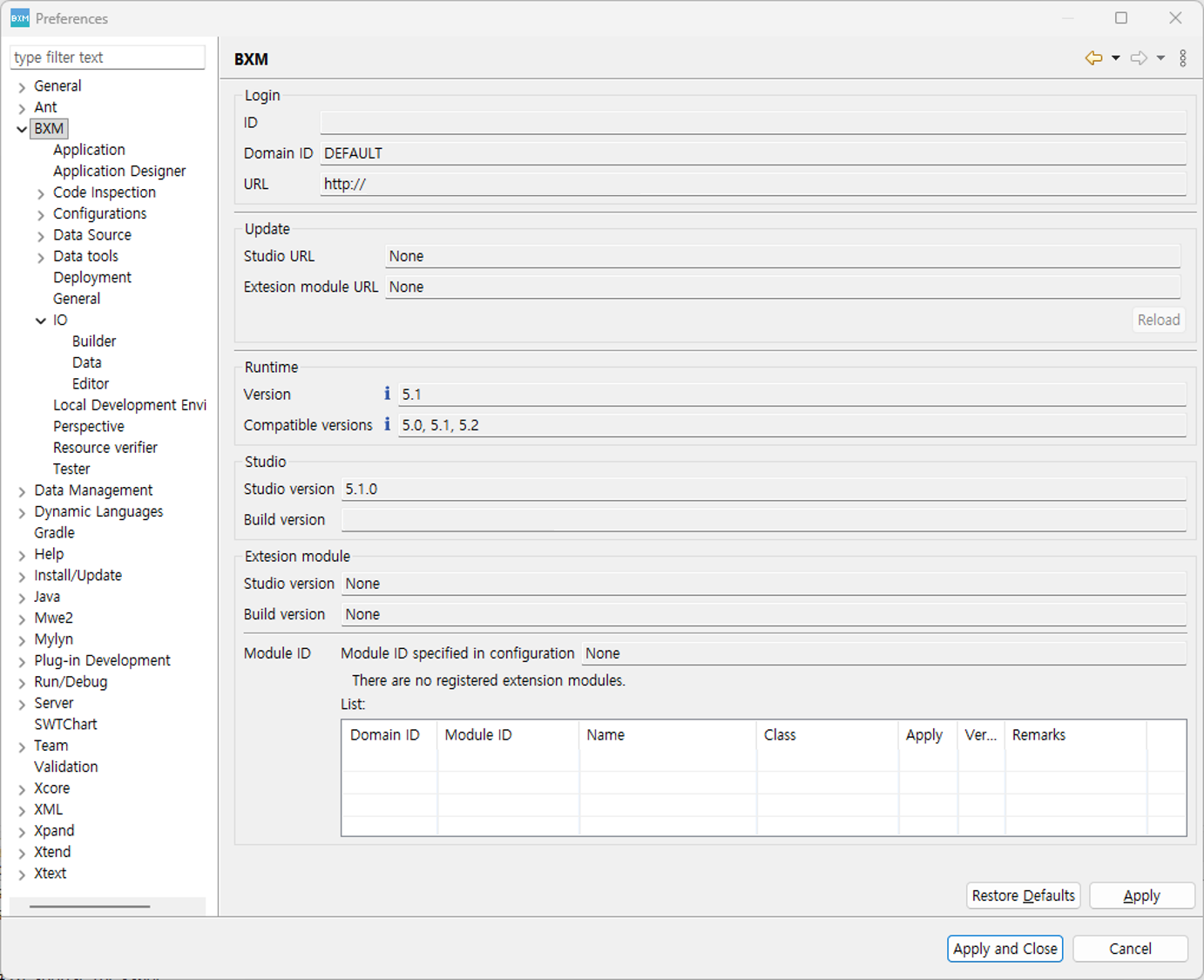Click the BXM icon in title bar
Image resolution: width=1204 pixels, height=980 pixels.
[19, 18]
